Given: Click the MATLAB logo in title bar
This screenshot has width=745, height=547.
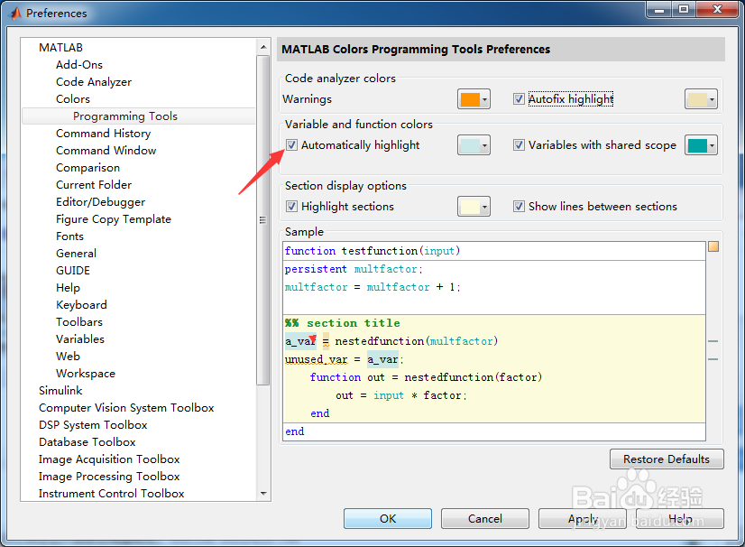Looking at the screenshot, I should pos(15,13).
